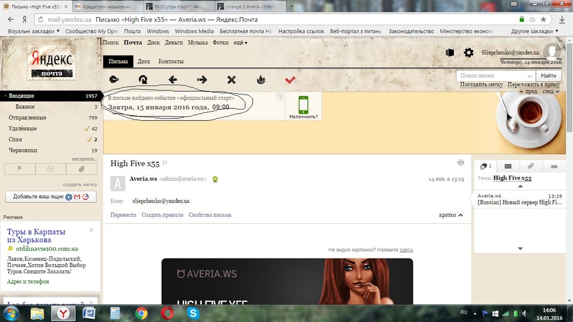Click the green phone remind icon

click(303, 104)
